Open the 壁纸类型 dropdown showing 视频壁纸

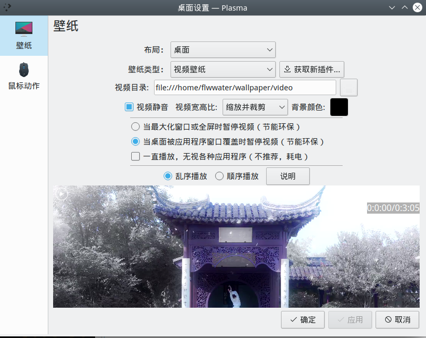[x=223, y=69]
